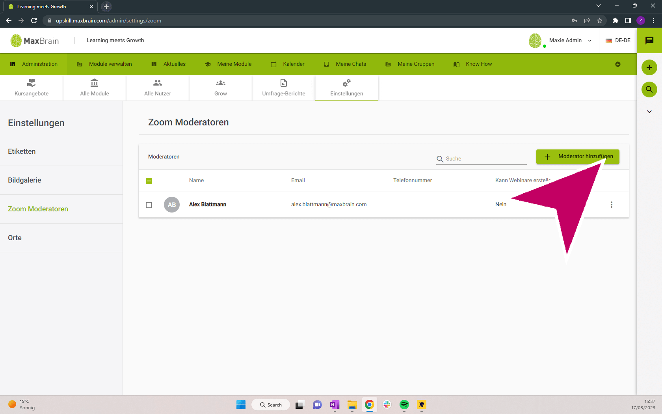This screenshot has width=662, height=414.
Task: Click alex.blattmann@maxbrain.com email cell
Action: [x=329, y=204]
